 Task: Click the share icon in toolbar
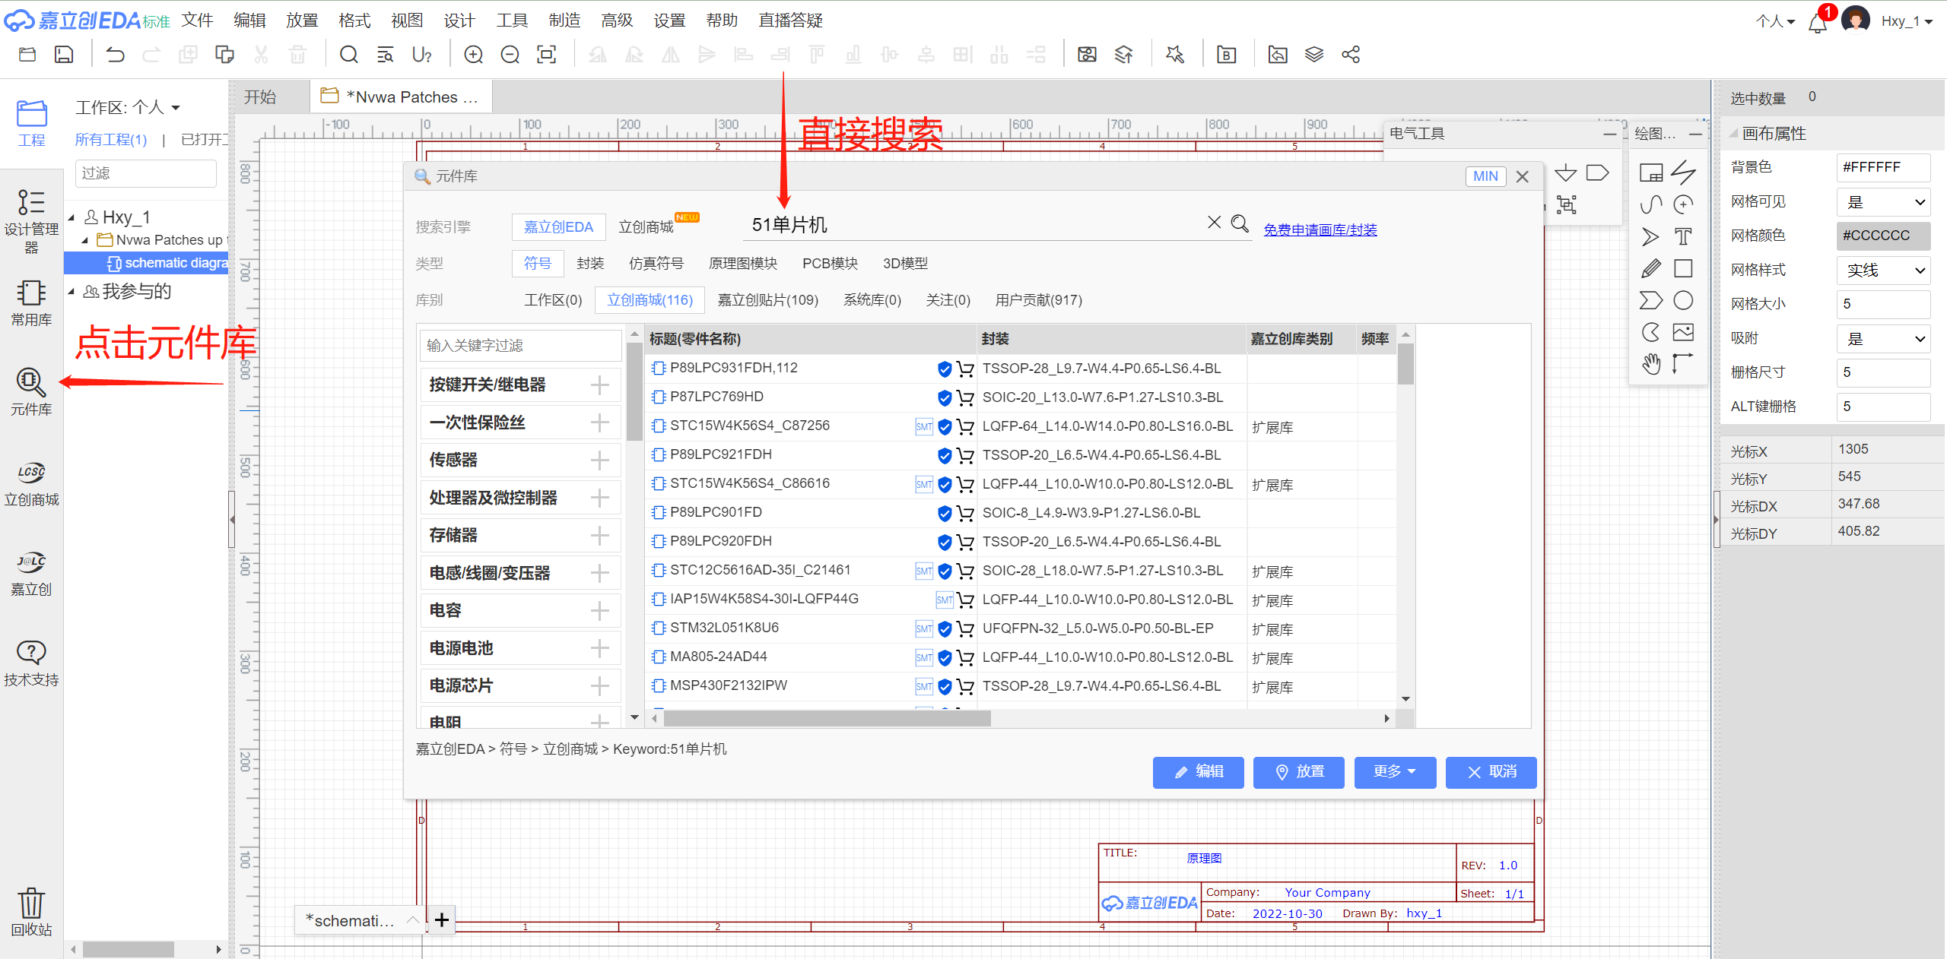pyautogui.click(x=1351, y=55)
